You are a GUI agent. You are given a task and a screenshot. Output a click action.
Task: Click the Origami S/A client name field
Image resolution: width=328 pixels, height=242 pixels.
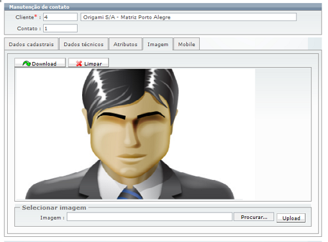point(189,17)
